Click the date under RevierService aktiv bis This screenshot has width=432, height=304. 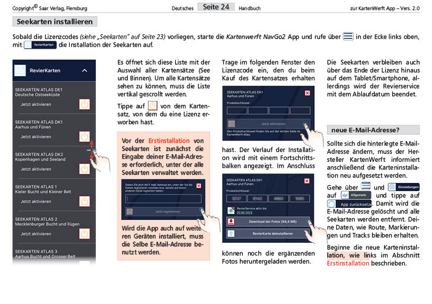244,212
